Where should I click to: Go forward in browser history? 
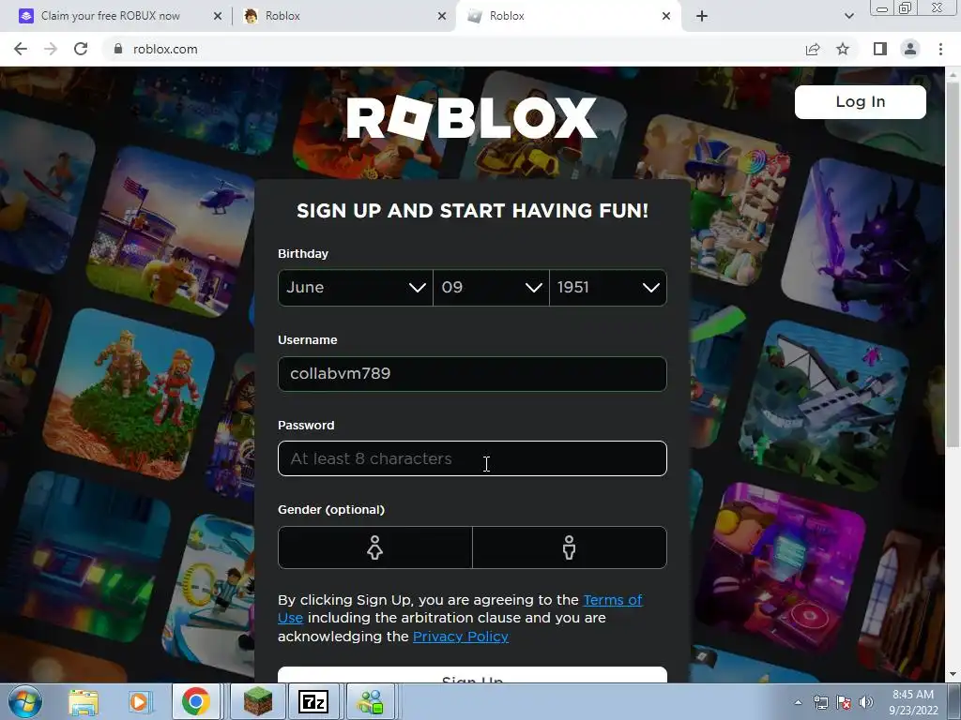pyautogui.click(x=51, y=49)
